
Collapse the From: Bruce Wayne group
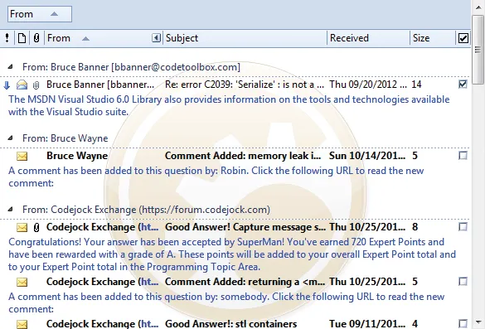(x=11, y=138)
